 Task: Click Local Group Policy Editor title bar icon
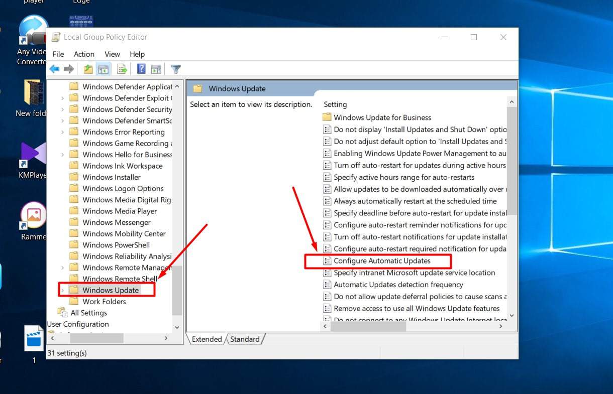coord(56,37)
